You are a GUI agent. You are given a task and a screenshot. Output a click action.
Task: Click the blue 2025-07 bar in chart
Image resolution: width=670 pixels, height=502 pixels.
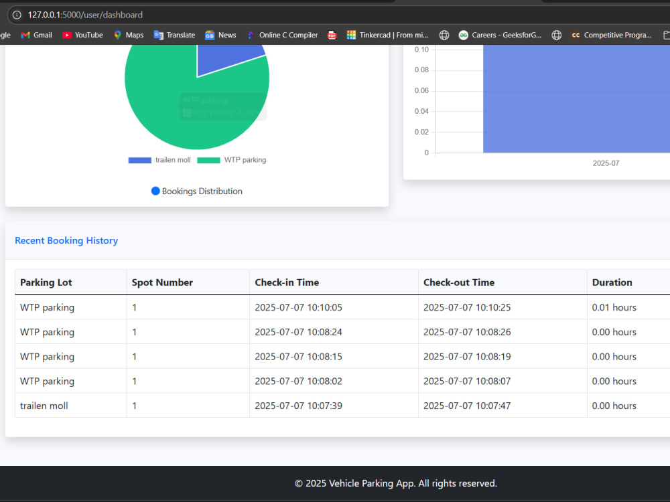point(576,98)
